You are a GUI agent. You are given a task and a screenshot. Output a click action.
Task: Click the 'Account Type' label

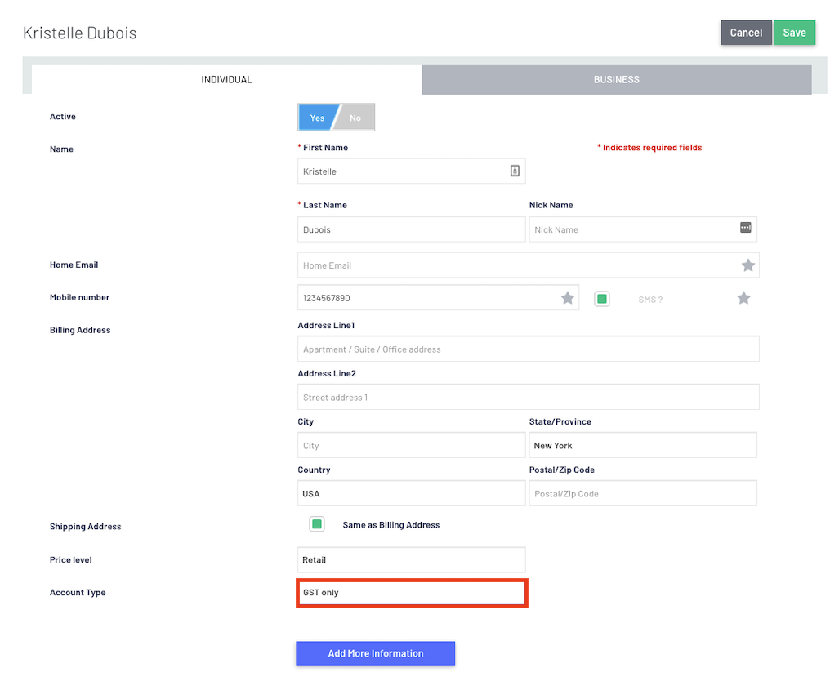(78, 593)
